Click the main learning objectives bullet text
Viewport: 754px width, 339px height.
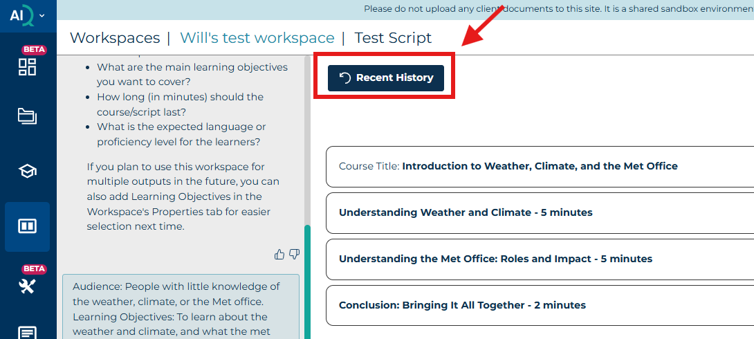(x=192, y=75)
